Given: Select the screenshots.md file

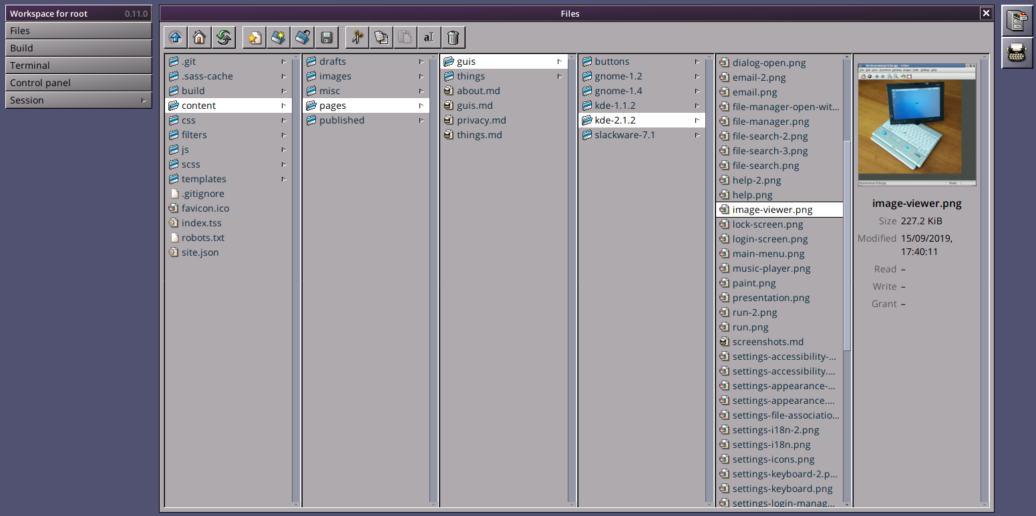Looking at the screenshot, I should pyautogui.click(x=767, y=342).
